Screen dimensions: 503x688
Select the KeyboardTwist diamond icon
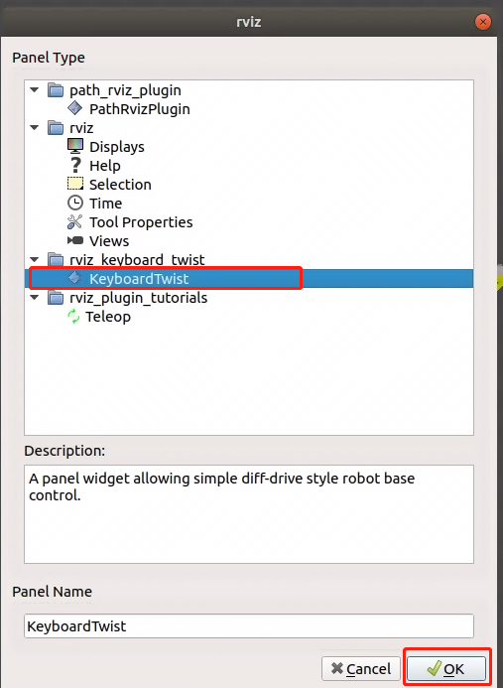click(74, 278)
